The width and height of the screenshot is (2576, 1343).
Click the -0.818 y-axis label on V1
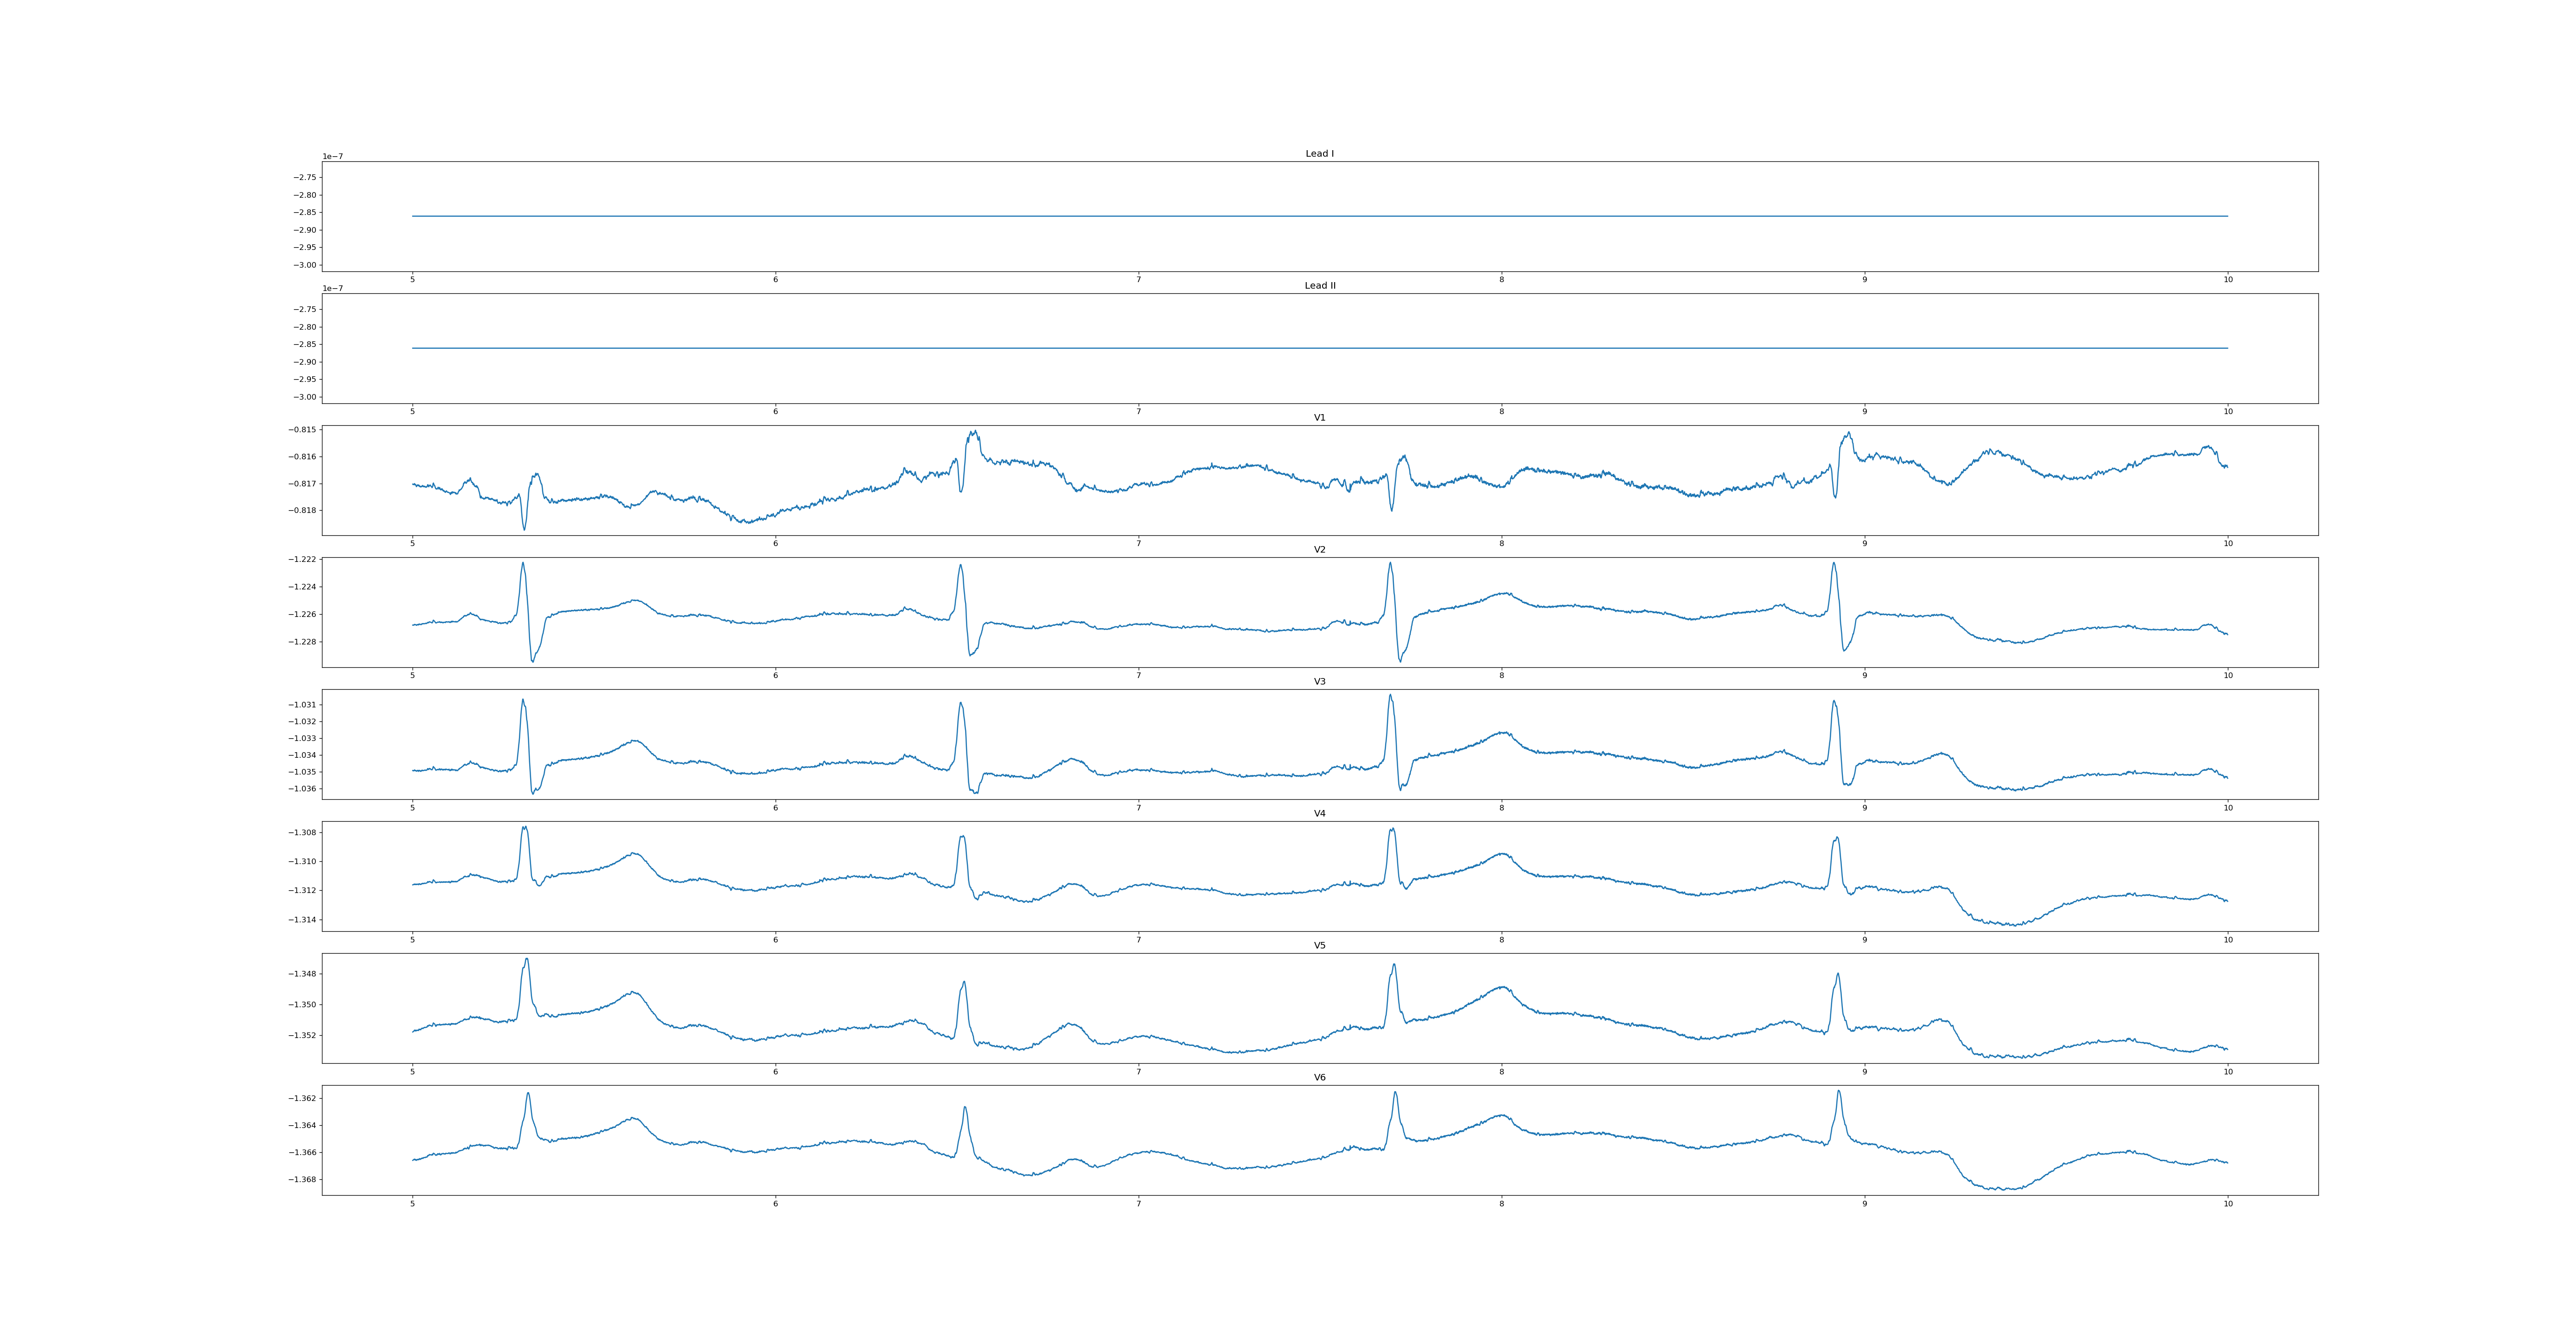pyautogui.click(x=302, y=511)
